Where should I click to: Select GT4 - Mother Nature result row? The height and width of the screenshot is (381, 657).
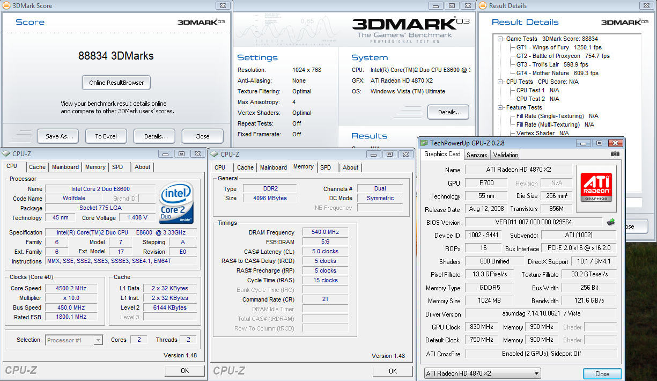tap(557, 73)
